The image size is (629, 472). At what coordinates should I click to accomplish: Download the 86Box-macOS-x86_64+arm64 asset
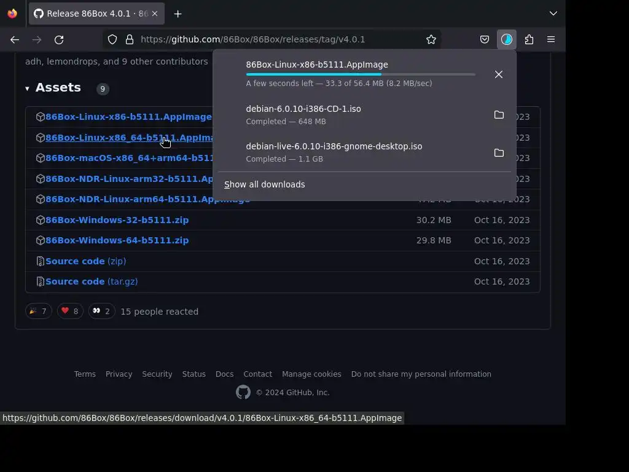tap(129, 158)
